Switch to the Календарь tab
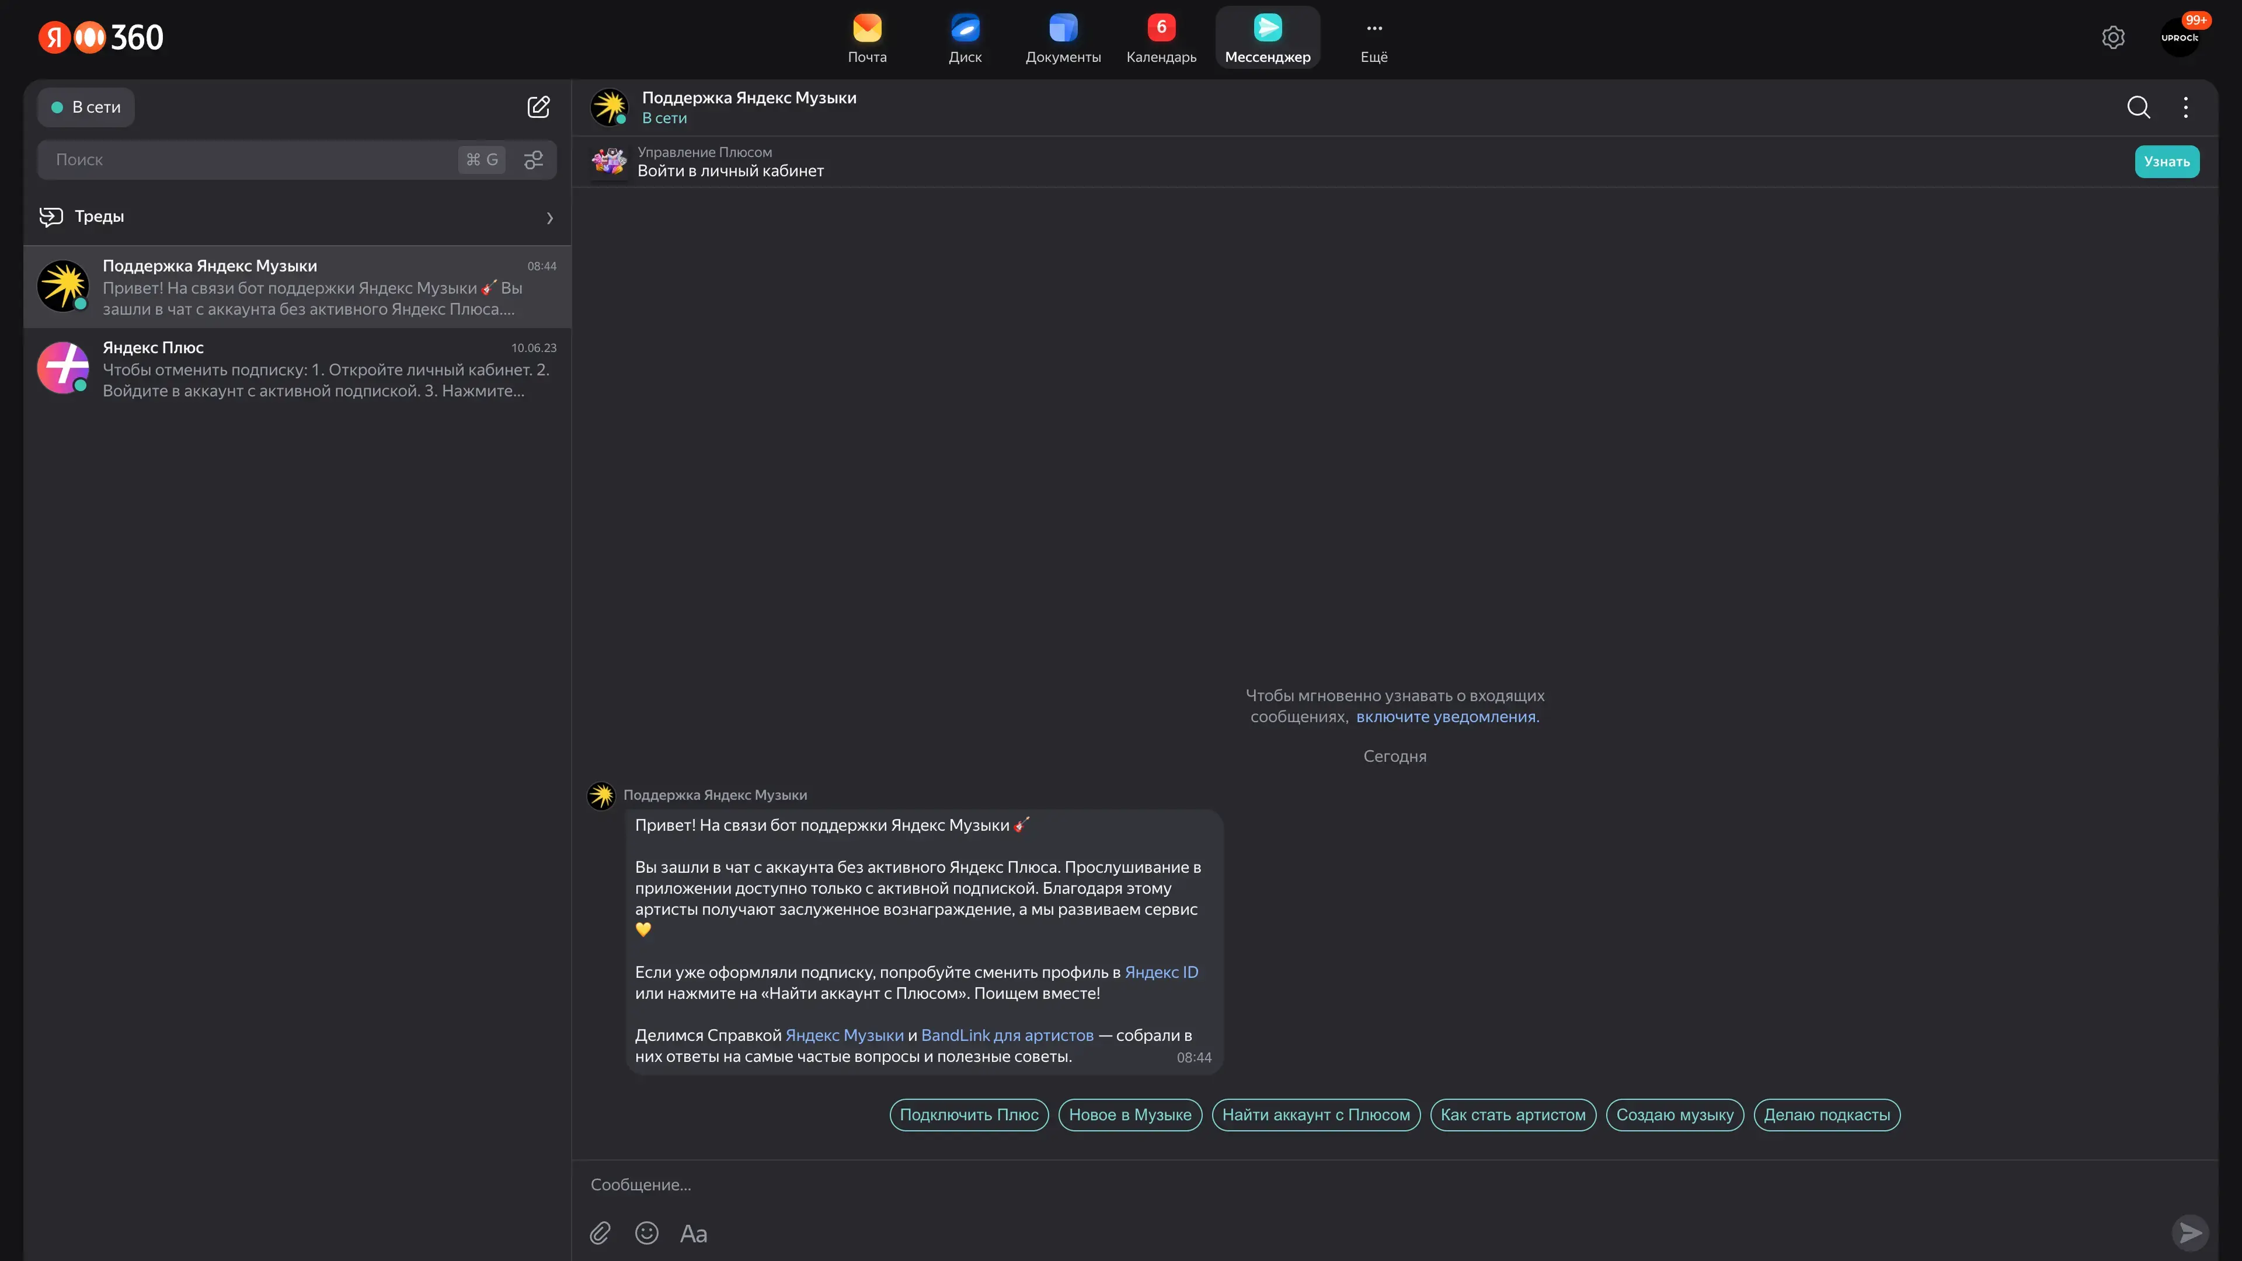Viewport: 2242px width, 1261px height. click(x=1160, y=39)
